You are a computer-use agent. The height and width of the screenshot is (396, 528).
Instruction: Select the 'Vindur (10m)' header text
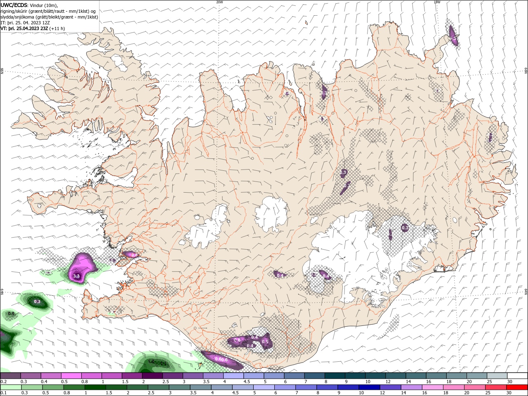tap(44, 5)
